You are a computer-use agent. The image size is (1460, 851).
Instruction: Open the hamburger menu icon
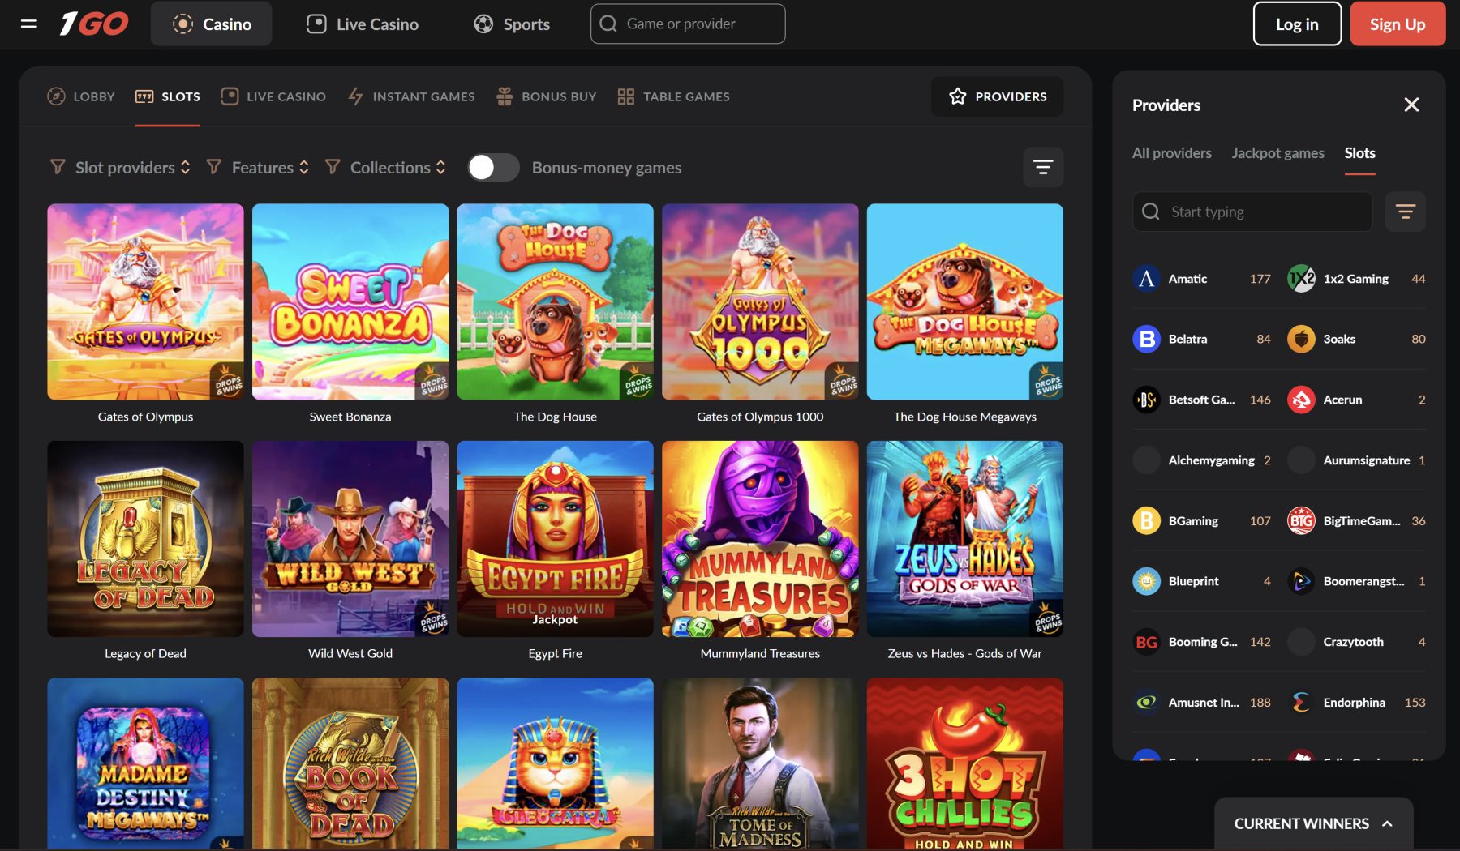(29, 24)
